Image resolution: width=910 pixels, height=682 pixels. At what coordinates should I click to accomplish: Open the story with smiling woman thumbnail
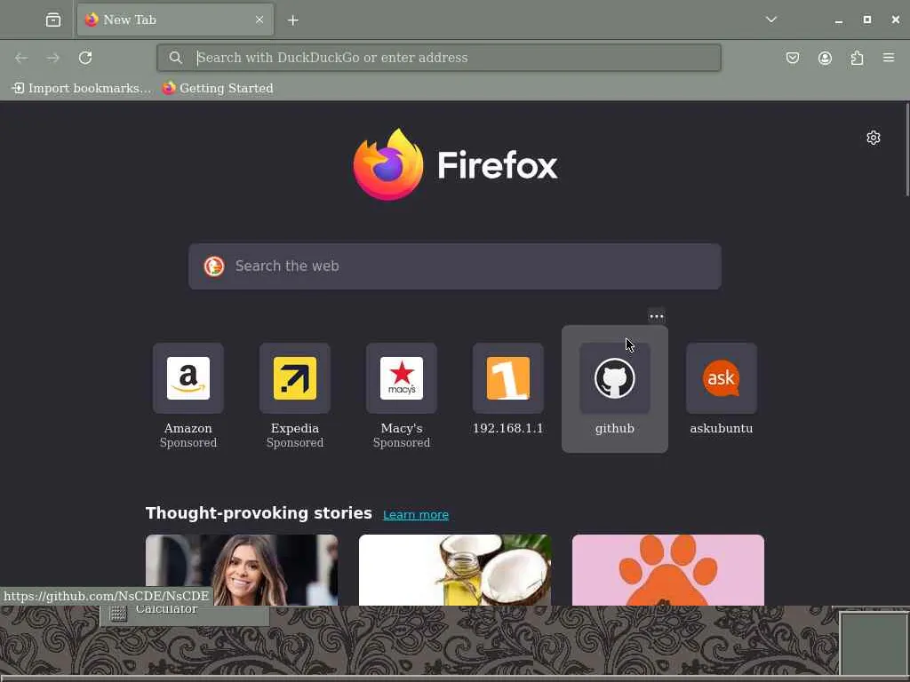pyautogui.click(x=242, y=570)
